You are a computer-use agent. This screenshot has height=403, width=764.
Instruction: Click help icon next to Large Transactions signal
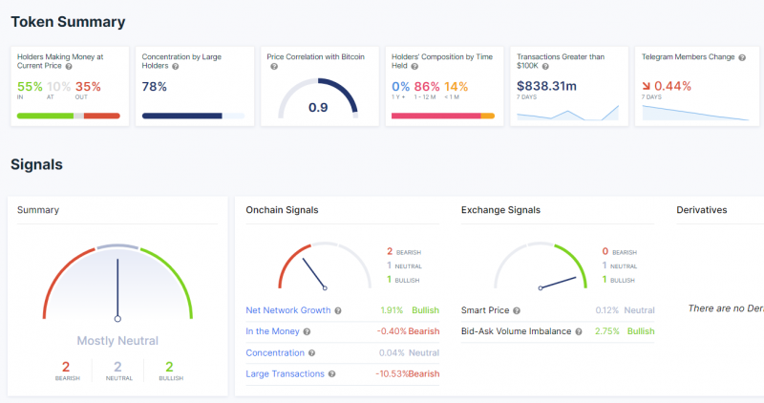(332, 373)
